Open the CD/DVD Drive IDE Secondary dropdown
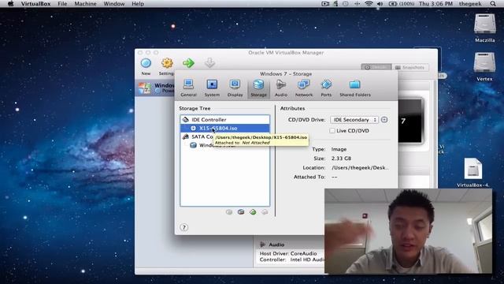This screenshot has width=504, height=284. click(354, 120)
